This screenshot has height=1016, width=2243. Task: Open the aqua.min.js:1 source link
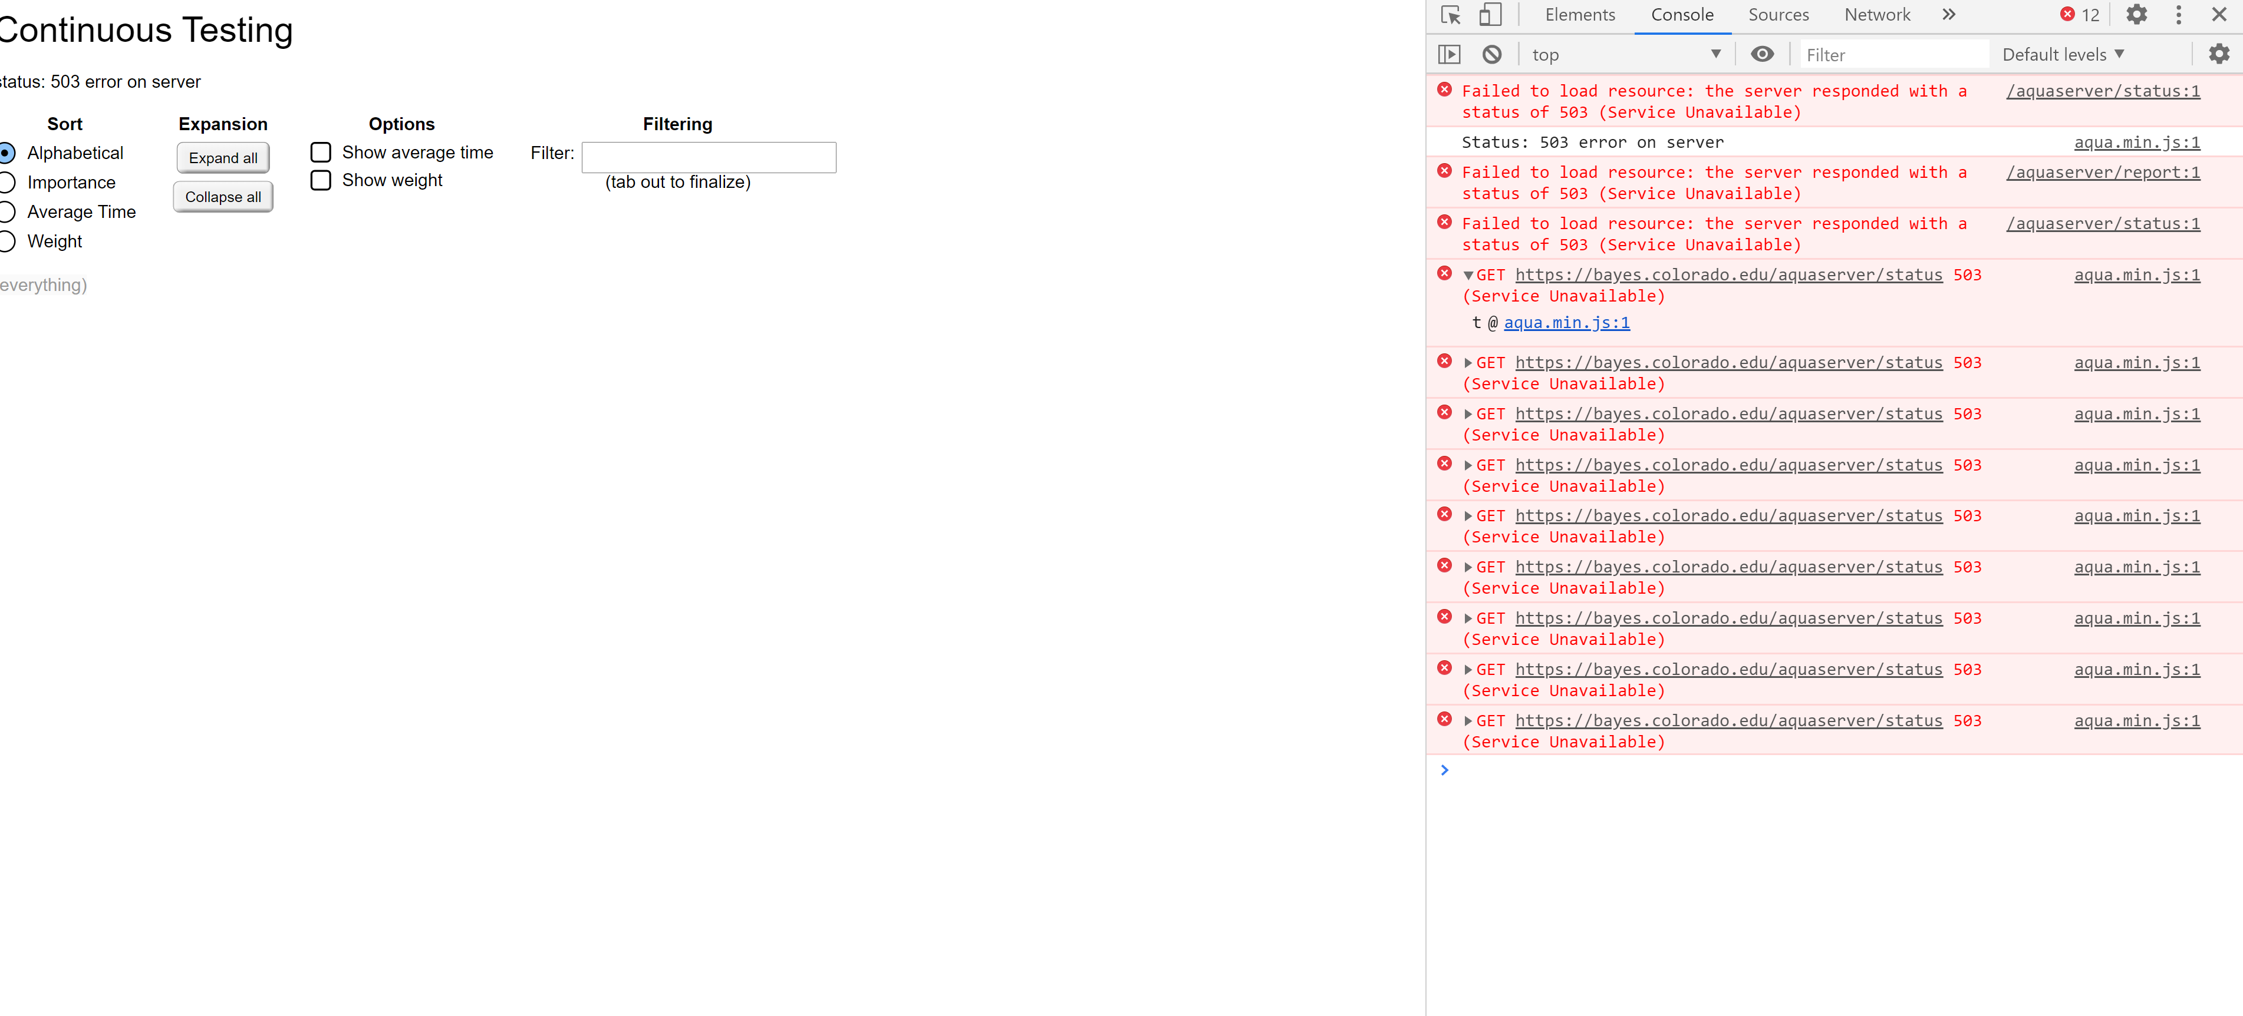(1566, 323)
